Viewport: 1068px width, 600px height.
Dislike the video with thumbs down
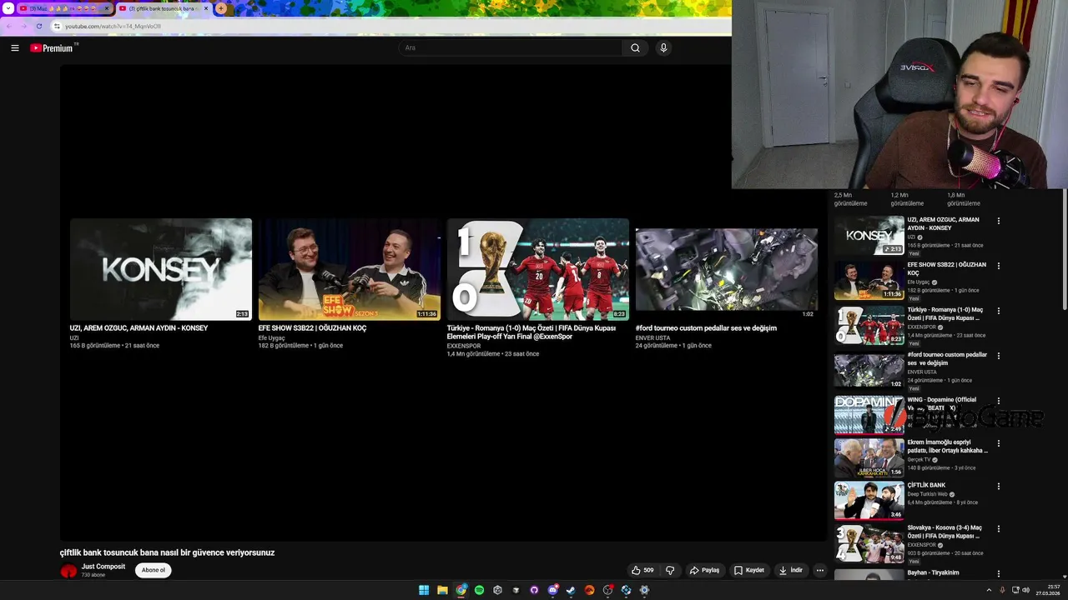tap(670, 570)
